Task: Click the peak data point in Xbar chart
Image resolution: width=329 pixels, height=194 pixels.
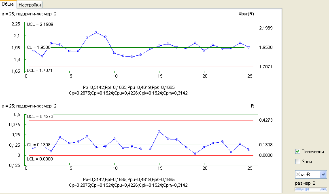Action: click(x=96, y=32)
